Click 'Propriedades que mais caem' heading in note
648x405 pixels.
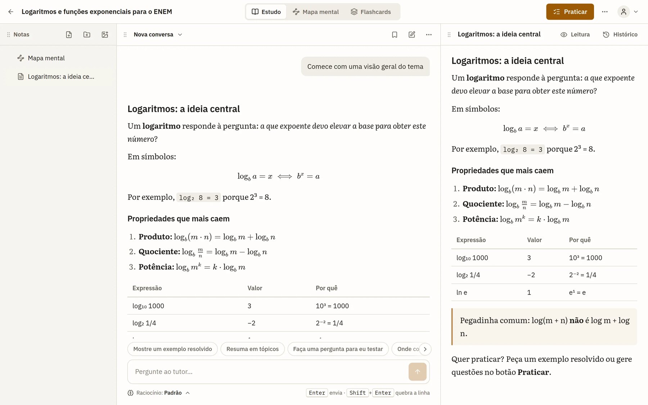502,171
